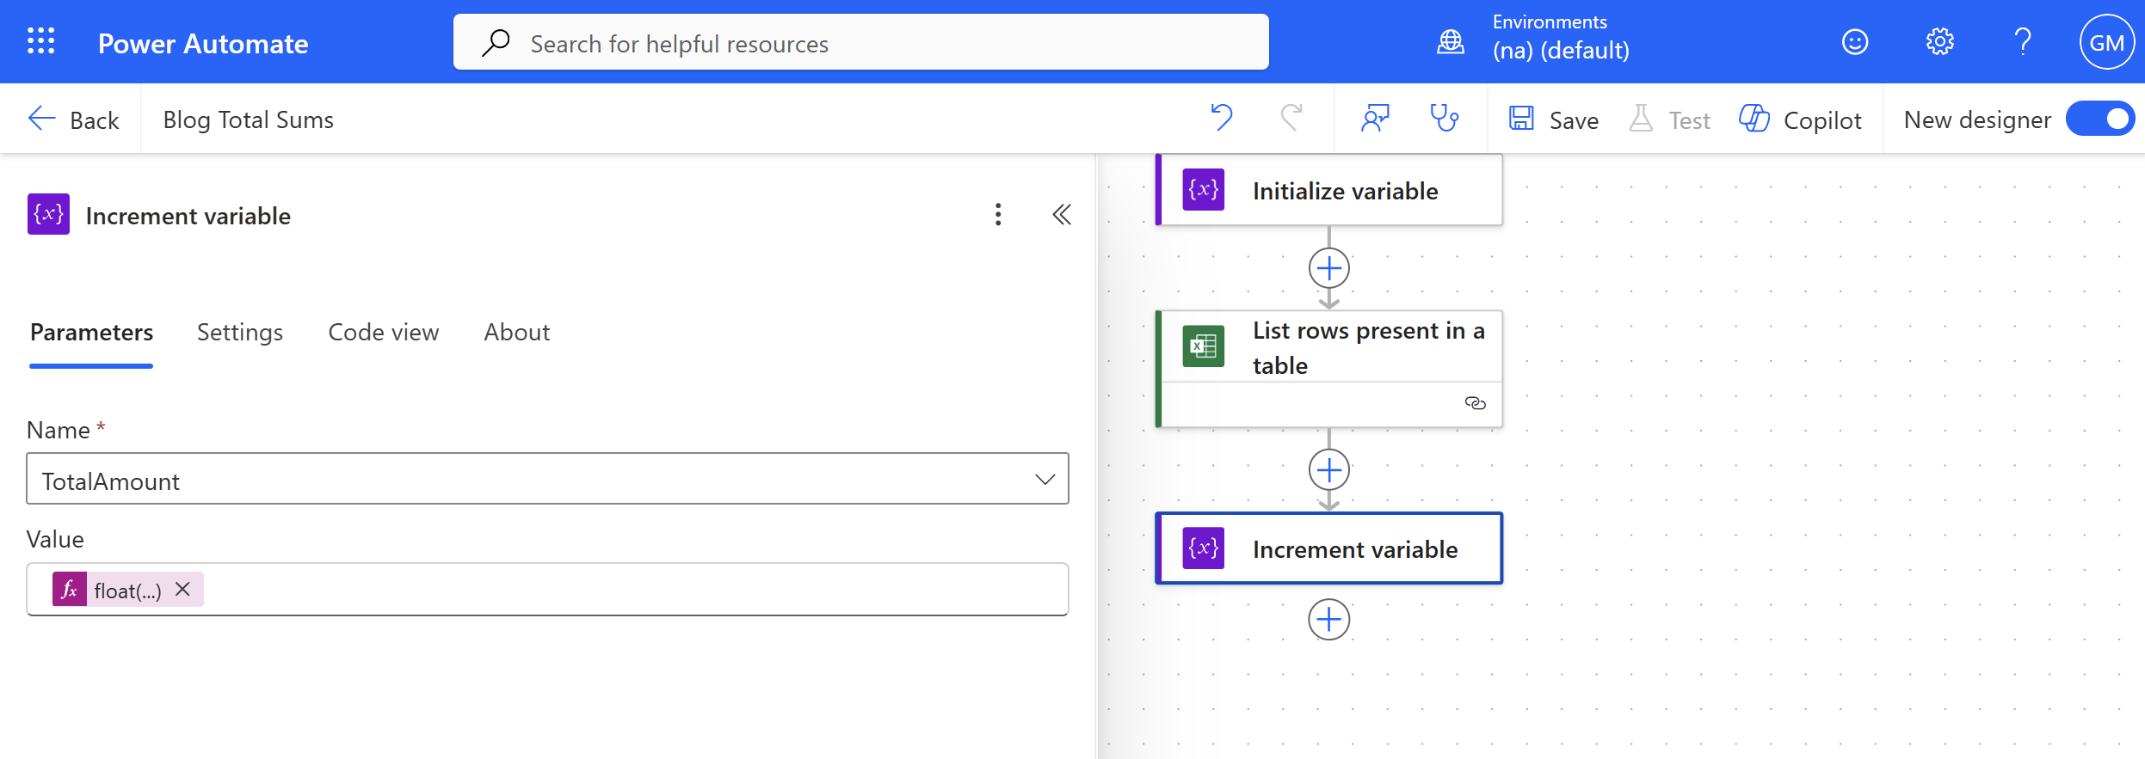Expand the TotalAmount name dropdown

coord(1045,480)
